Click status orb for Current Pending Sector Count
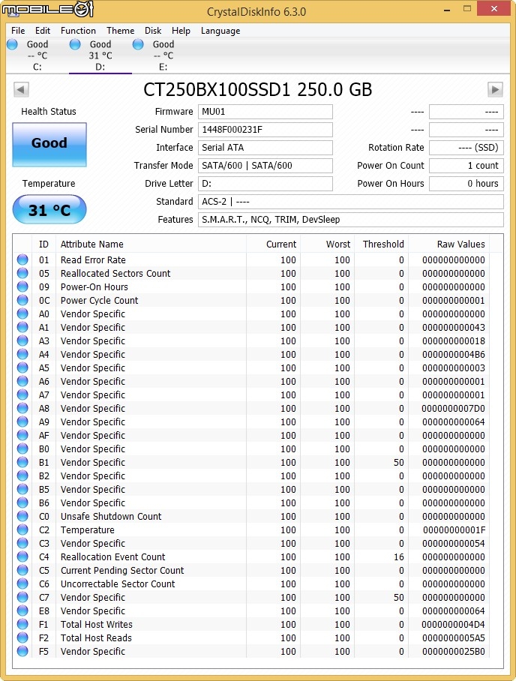Image resolution: width=516 pixels, height=681 pixels. click(22, 570)
